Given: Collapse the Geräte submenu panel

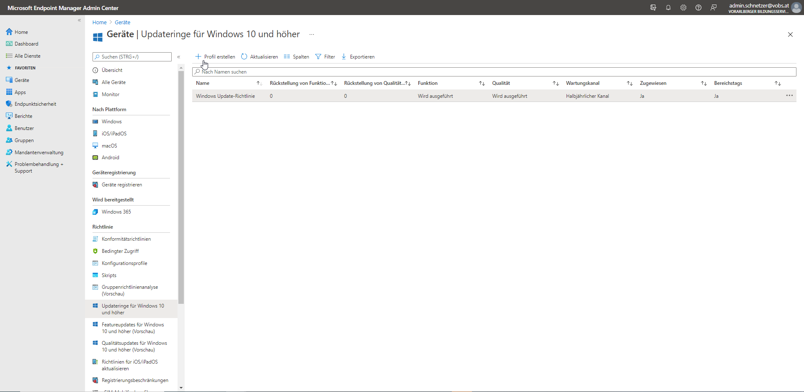Looking at the screenshot, I should tap(179, 57).
